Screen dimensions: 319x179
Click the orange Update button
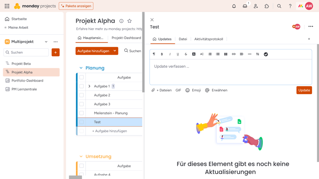[x=304, y=90]
